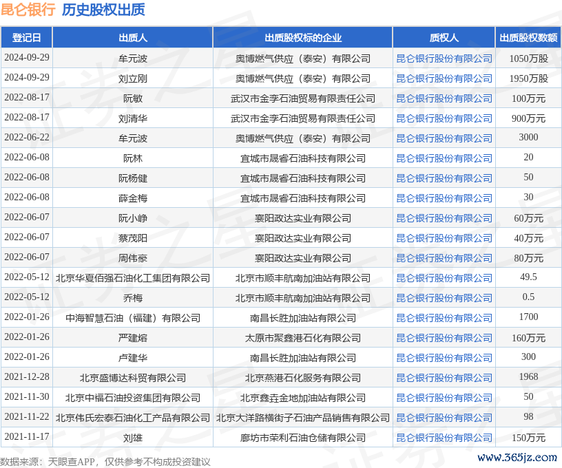Click company 廊坊市荣利石油仓储有限公司

[303, 438]
